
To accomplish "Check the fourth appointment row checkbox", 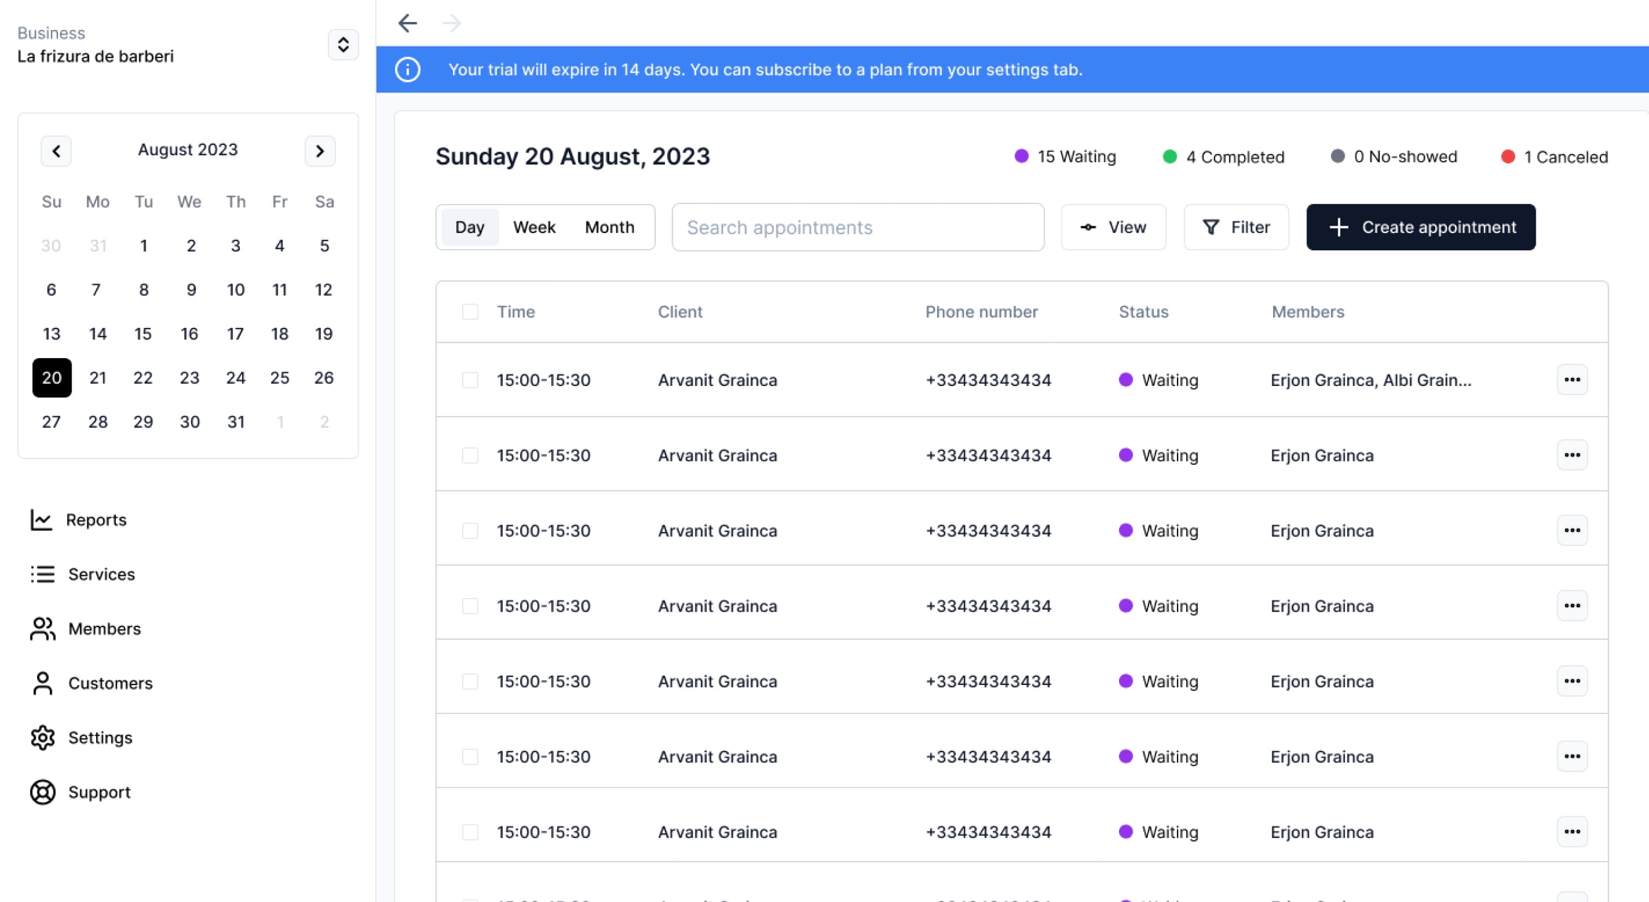I will [470, 606].
